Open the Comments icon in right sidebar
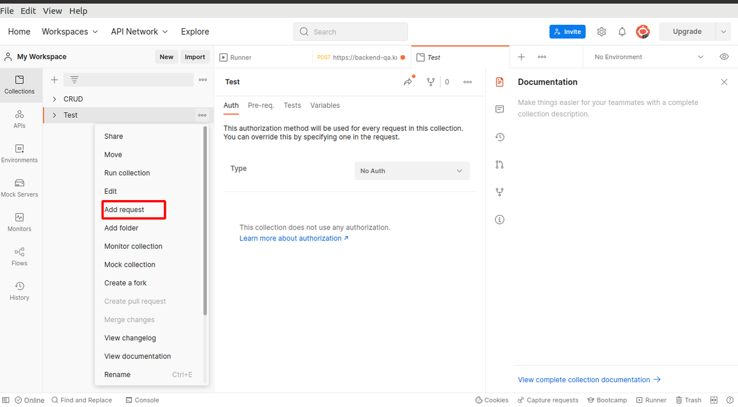Image resolution: width=738 pixels, height=407 pixels. point(500,110)
